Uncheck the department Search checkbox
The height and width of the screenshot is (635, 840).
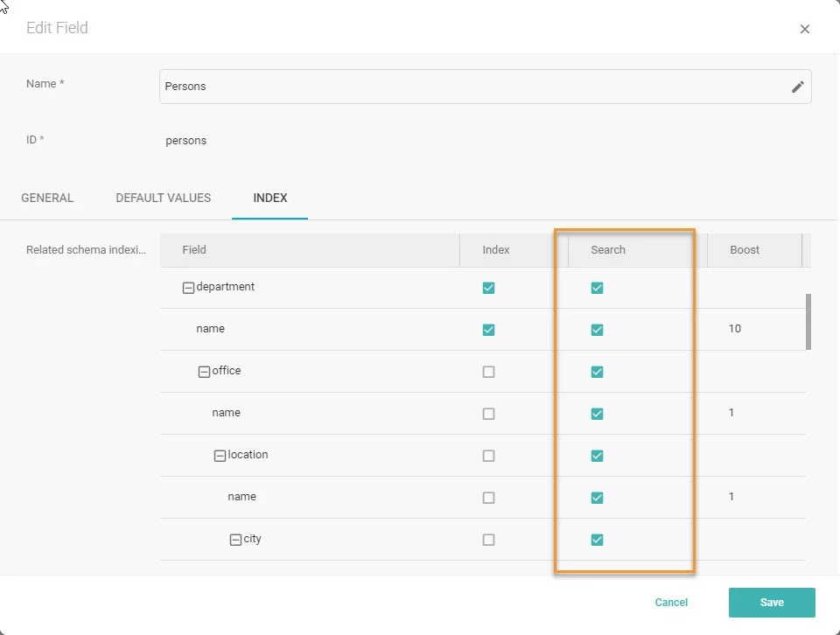click(597, 288)
